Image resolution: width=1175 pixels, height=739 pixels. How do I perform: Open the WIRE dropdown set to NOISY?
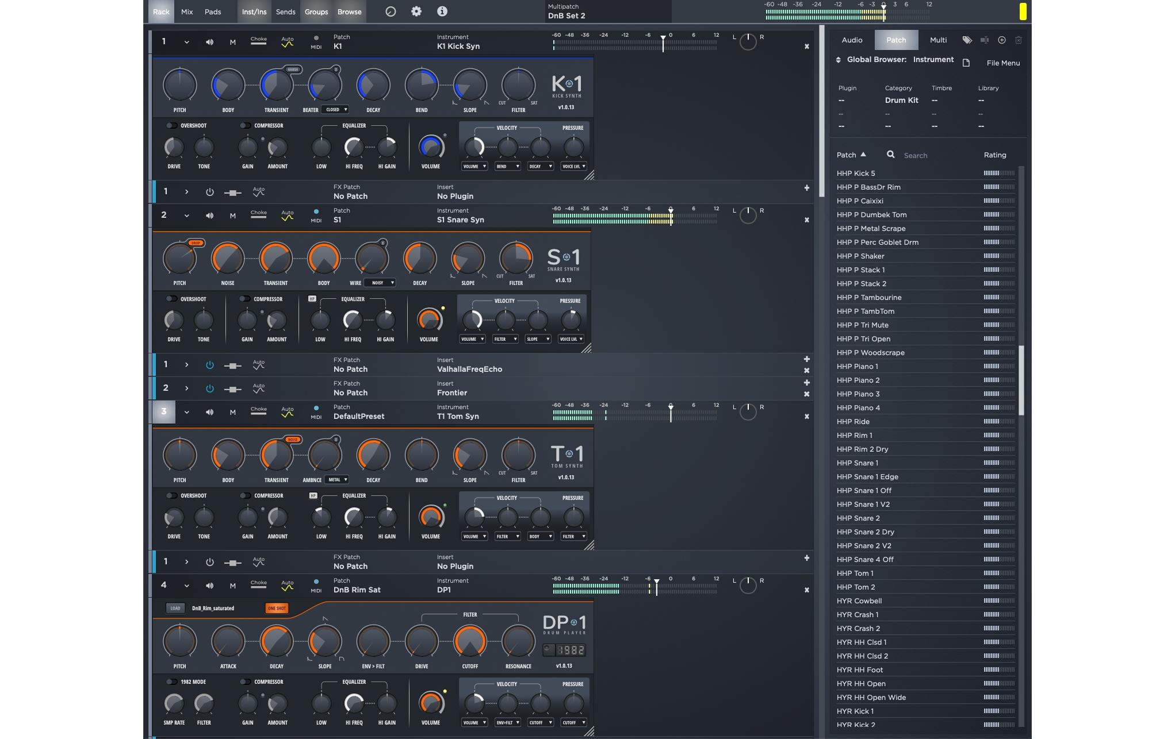[x=380, y=283]
